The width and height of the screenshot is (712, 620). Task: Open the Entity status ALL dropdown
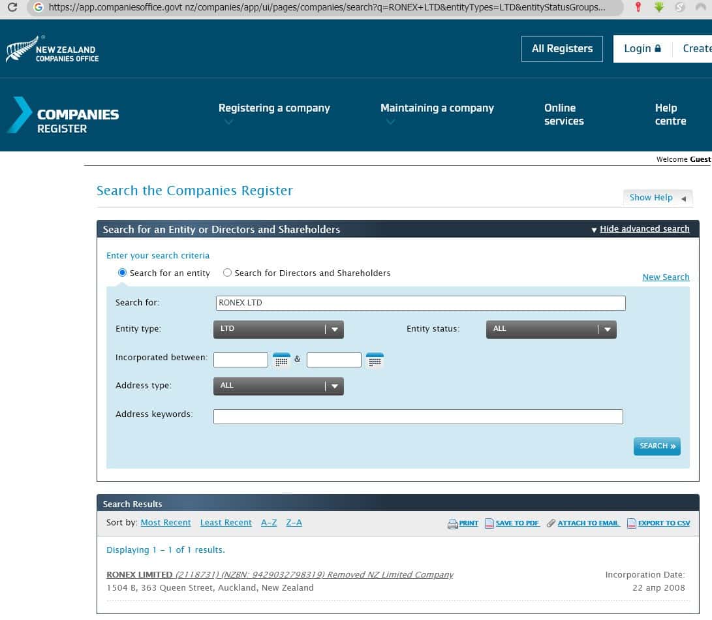tap(551, 330)
